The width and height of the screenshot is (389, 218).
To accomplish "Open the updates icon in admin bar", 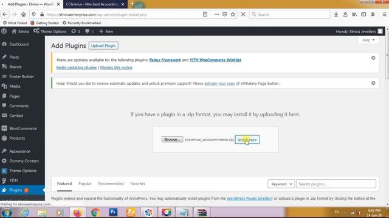I will [75, 31].
